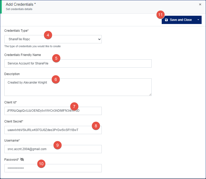The width and height of the screenshot is (206, 179).
Task: Click the Credentials Friendly Name input field
Action: point(77,63)
